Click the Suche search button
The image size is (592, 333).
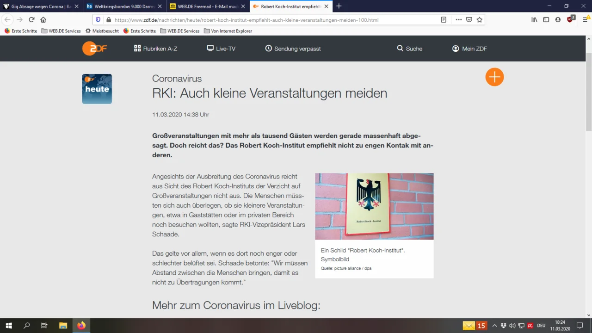(x=409, y=49)
